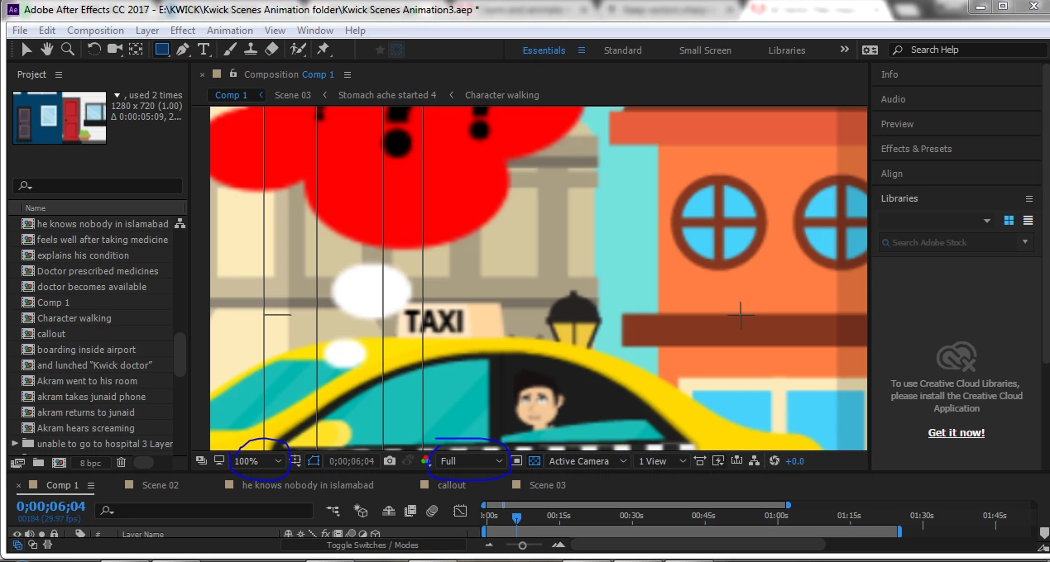
Task: Open the 100% magnification dropdown
Action: tap(258, 461)
